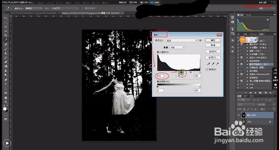Screen dimensions: 279x150
Task: Toggle Quick Mask mode icon
Action: tap(6, 115)
